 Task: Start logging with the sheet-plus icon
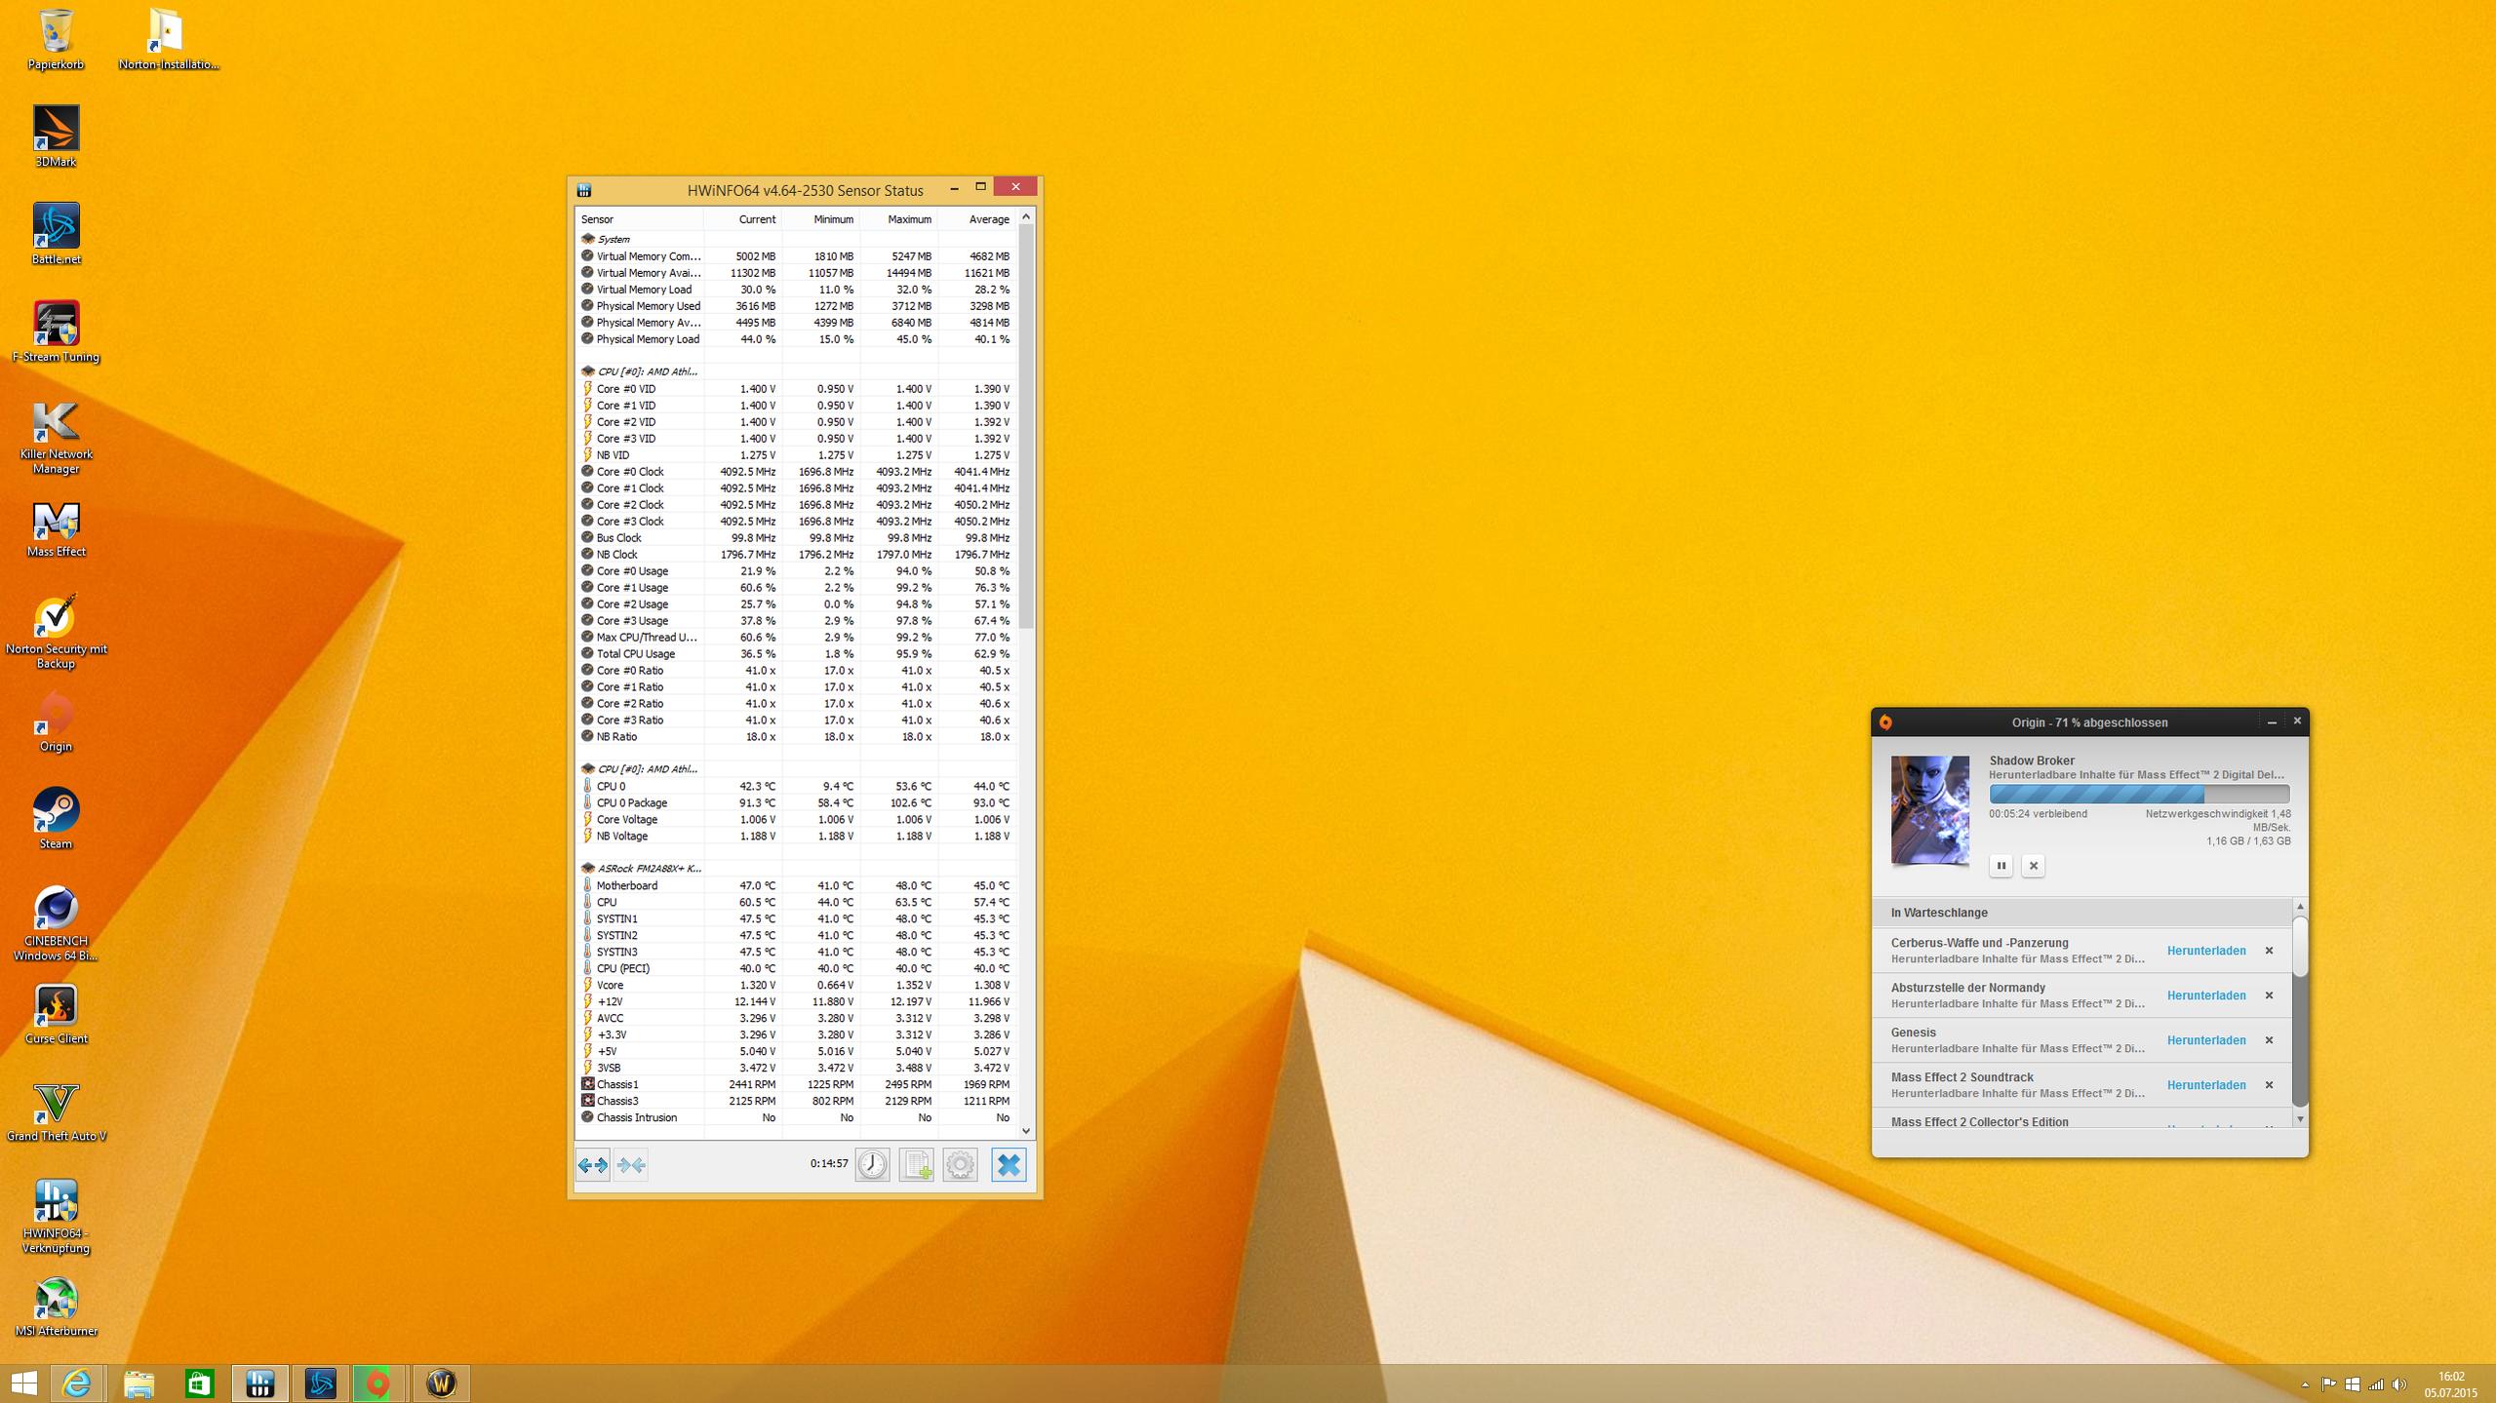916,1164
